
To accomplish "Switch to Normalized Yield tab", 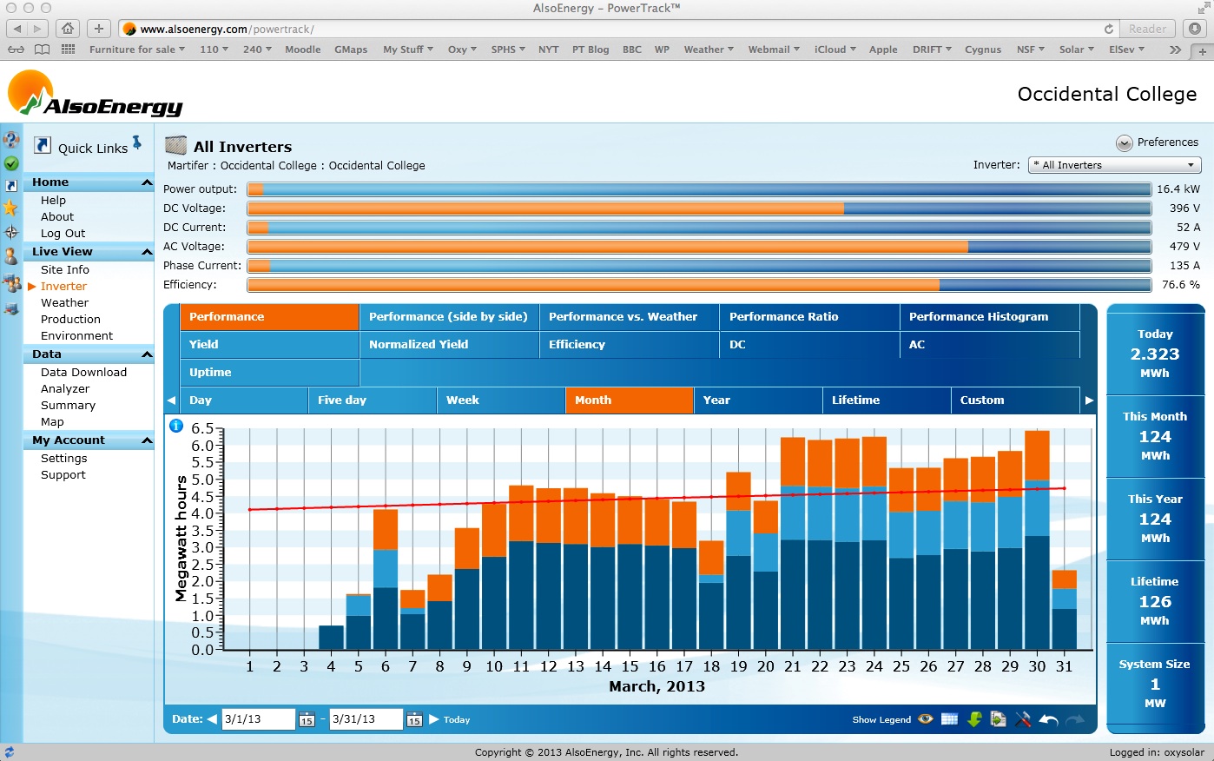I will (x=449, y=345).
